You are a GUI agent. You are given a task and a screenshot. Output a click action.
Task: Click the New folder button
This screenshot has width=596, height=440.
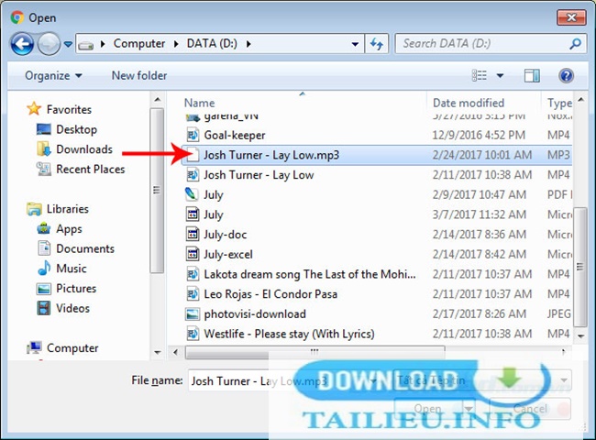coord(139,75)
